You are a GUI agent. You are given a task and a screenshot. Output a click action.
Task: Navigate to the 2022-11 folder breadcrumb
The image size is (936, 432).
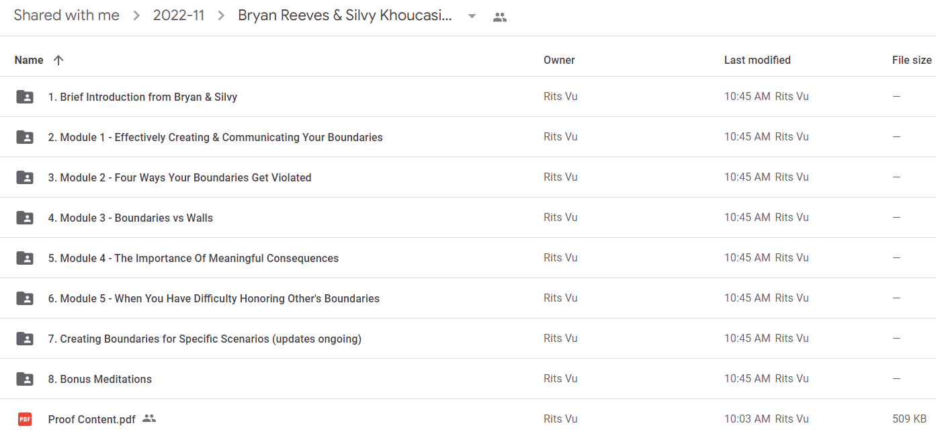[x=179, y=15]
